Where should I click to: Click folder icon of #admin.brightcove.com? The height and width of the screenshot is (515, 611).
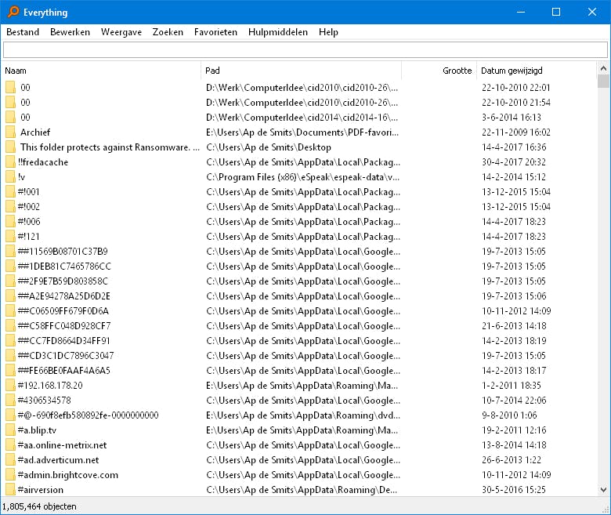coord(10,474)
